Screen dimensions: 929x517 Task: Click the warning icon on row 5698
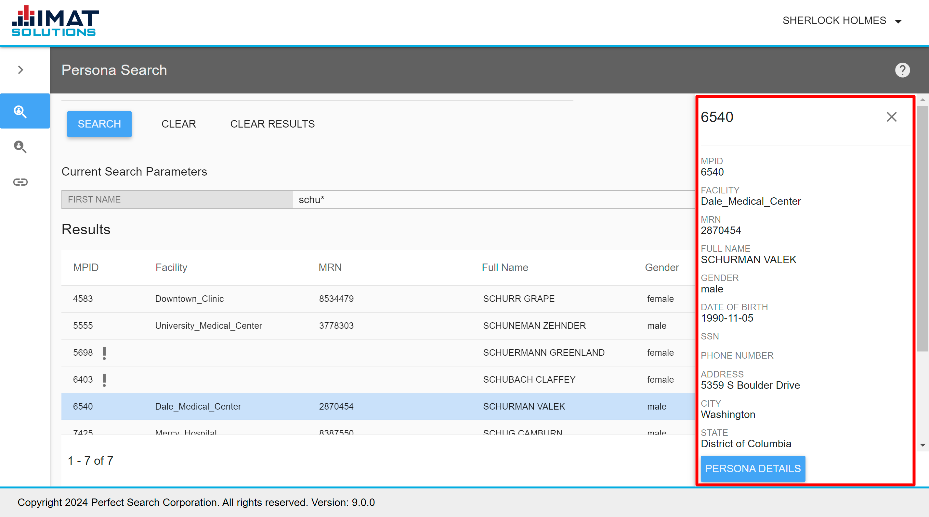click(104, 353)
